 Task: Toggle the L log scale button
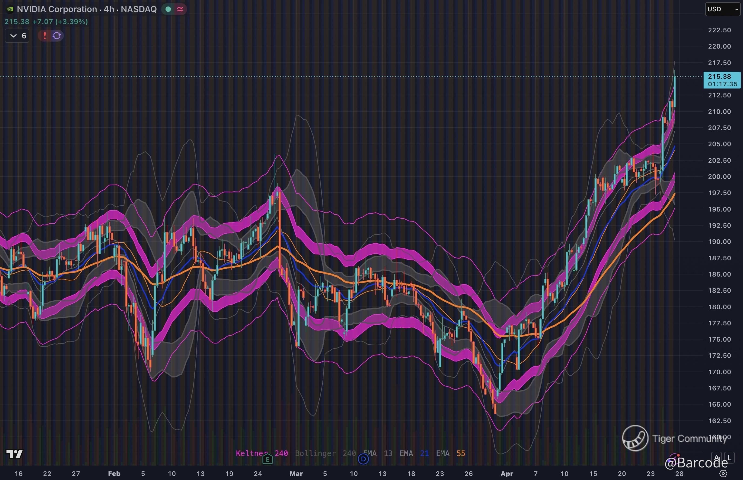point(729,458)
